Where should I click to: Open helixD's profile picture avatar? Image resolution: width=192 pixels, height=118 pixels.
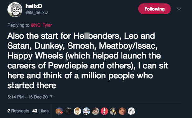[x=15, y=10]
